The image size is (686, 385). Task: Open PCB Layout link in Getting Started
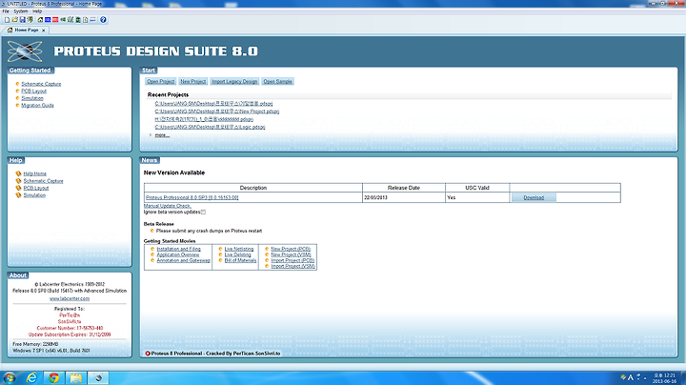(x=33, y=91)
